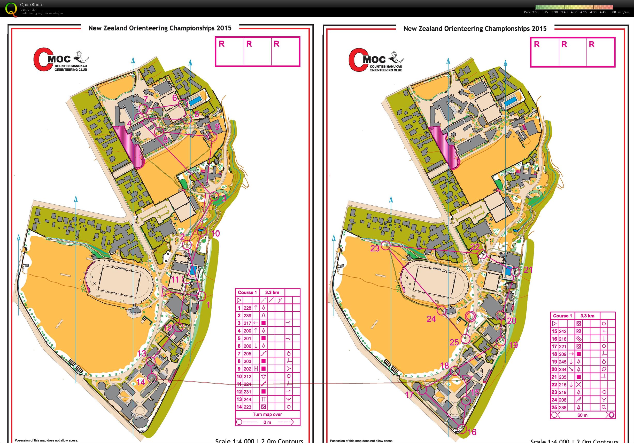
Task: Click control code 238 in right table
Action: click(563, 407)
